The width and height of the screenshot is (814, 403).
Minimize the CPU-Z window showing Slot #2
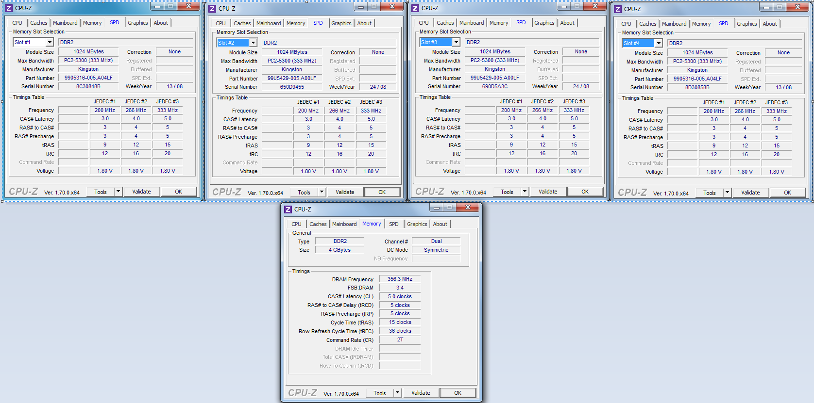(x=360, y=7)
